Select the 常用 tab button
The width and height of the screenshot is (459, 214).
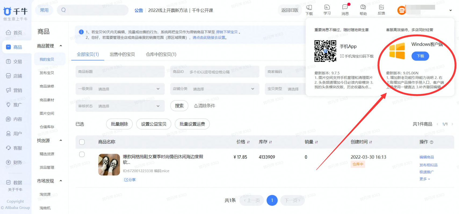tap(44, 10)
